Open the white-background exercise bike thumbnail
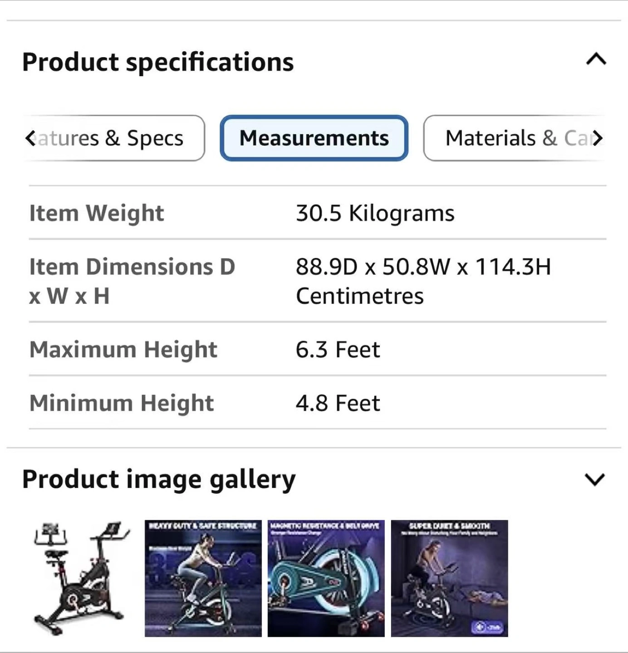 (x=81, y=578)
